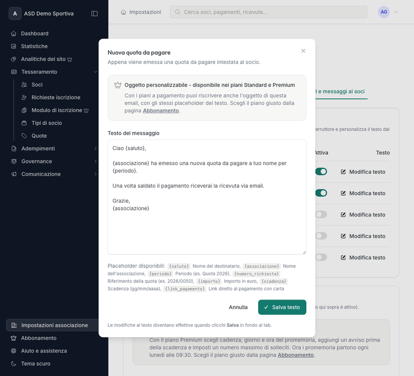
Task: Click the premium crown beside Analitiche del sito
Action: click(x=70, y=59)
